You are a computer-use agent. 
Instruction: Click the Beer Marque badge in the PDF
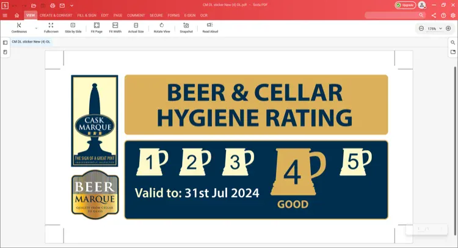(95, 194)
